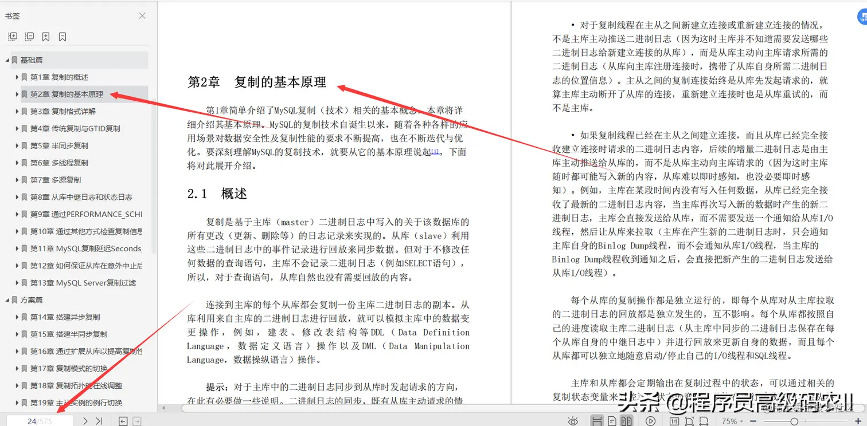Toggle two-page facing view mode
Screen dimensions: 867x426
point(626,420)
